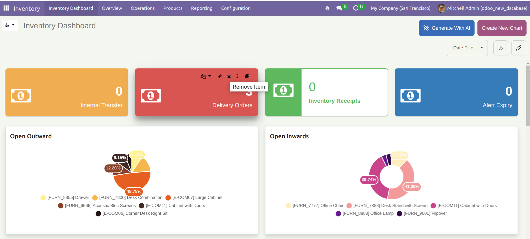Screen dimensions: 530x239
Task: Expand the Date Filter dropdown
Action: (x=466, y=48)
